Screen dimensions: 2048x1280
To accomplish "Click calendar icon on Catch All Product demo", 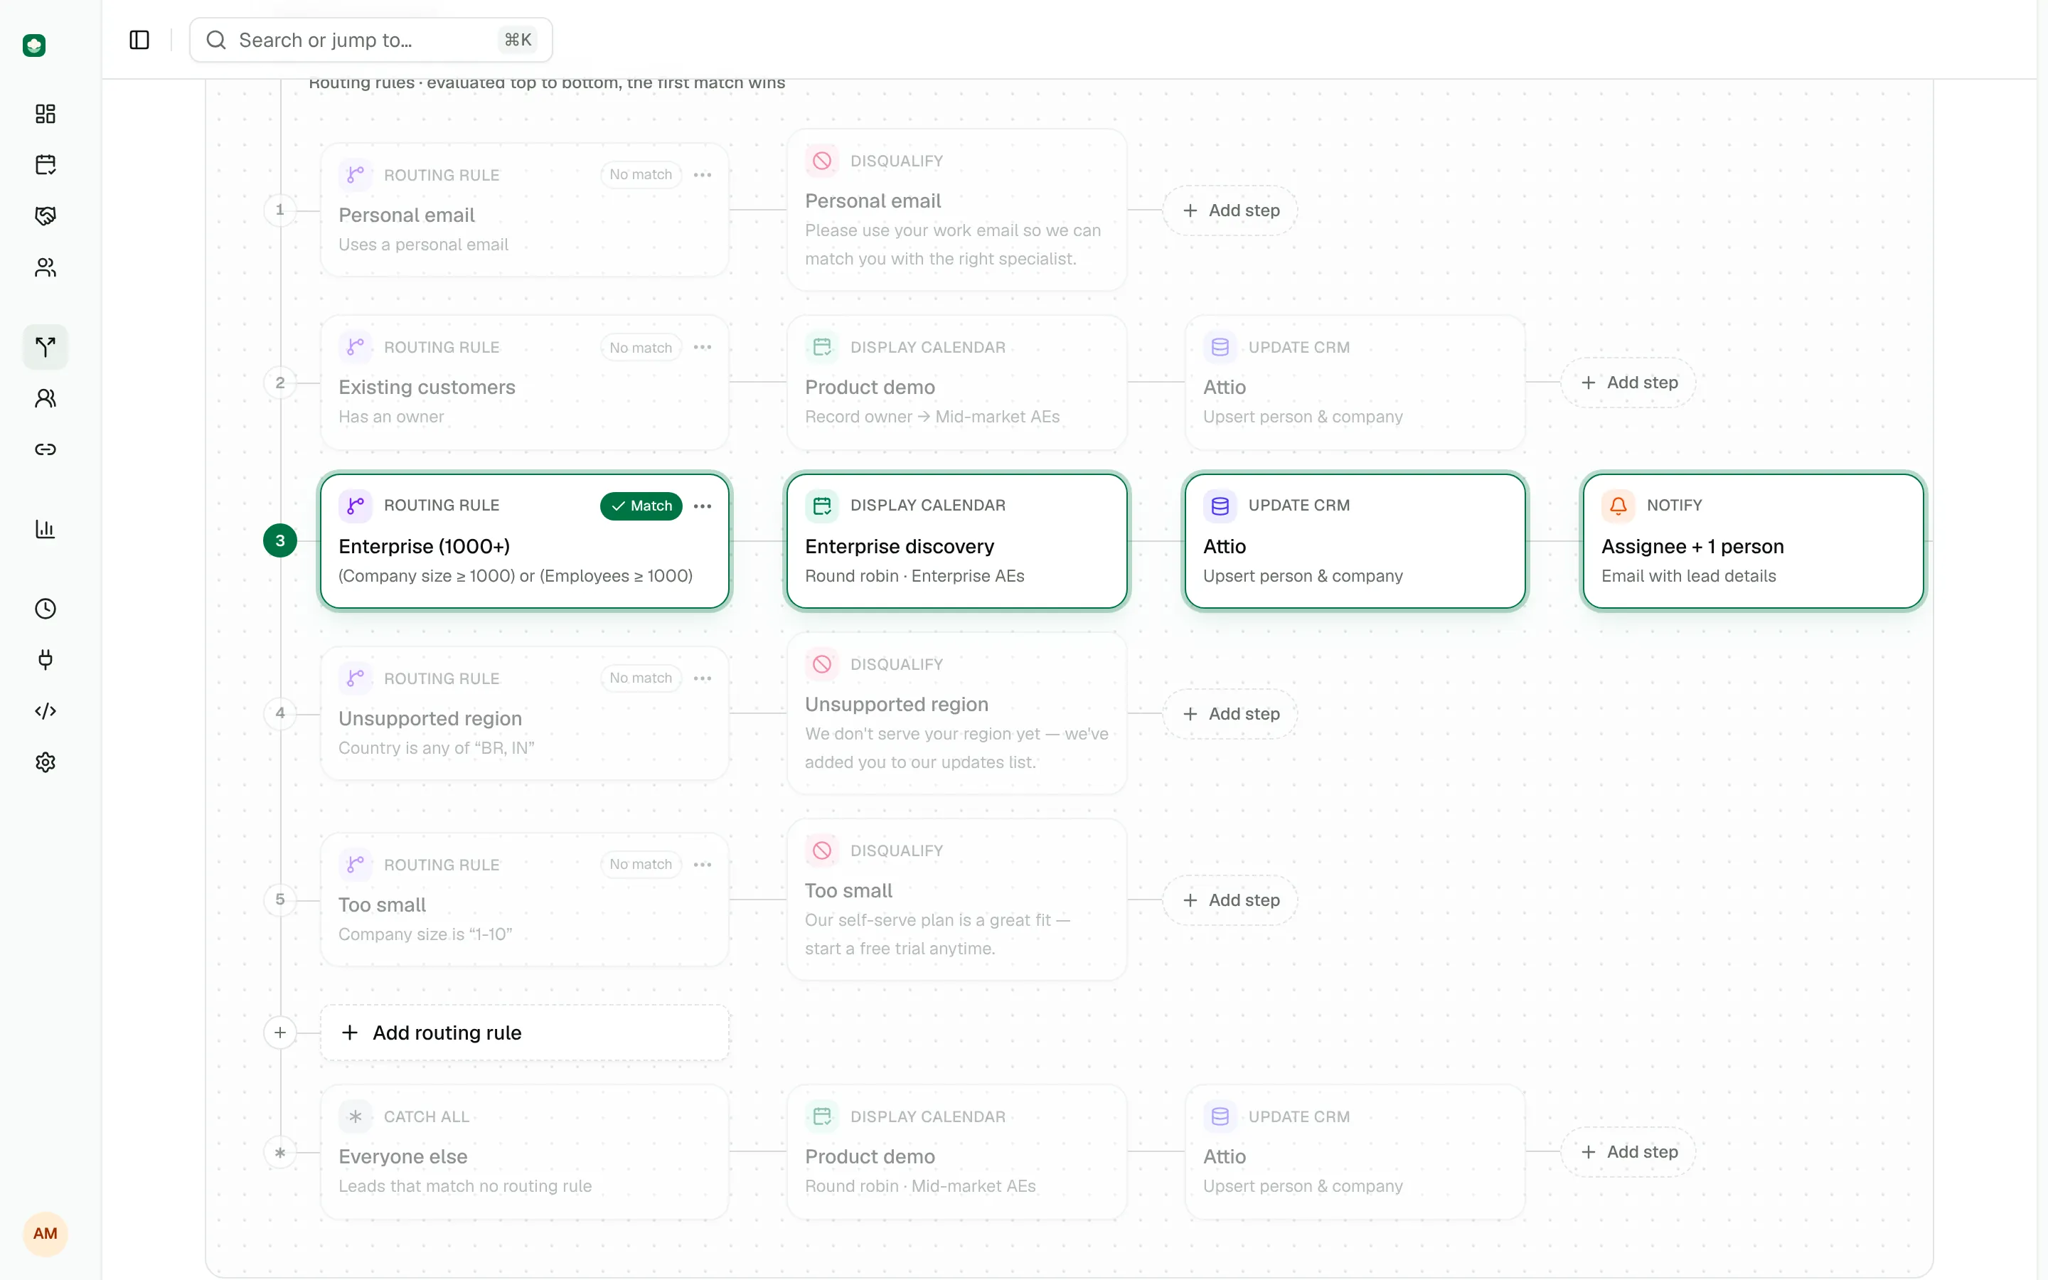I will tap(822, 1116).
